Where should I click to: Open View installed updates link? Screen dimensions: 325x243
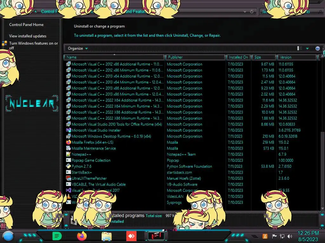point(28,36)
